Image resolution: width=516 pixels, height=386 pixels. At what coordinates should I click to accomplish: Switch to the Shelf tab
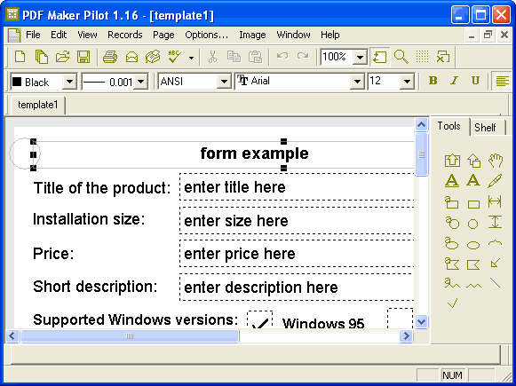pos(486,128)
